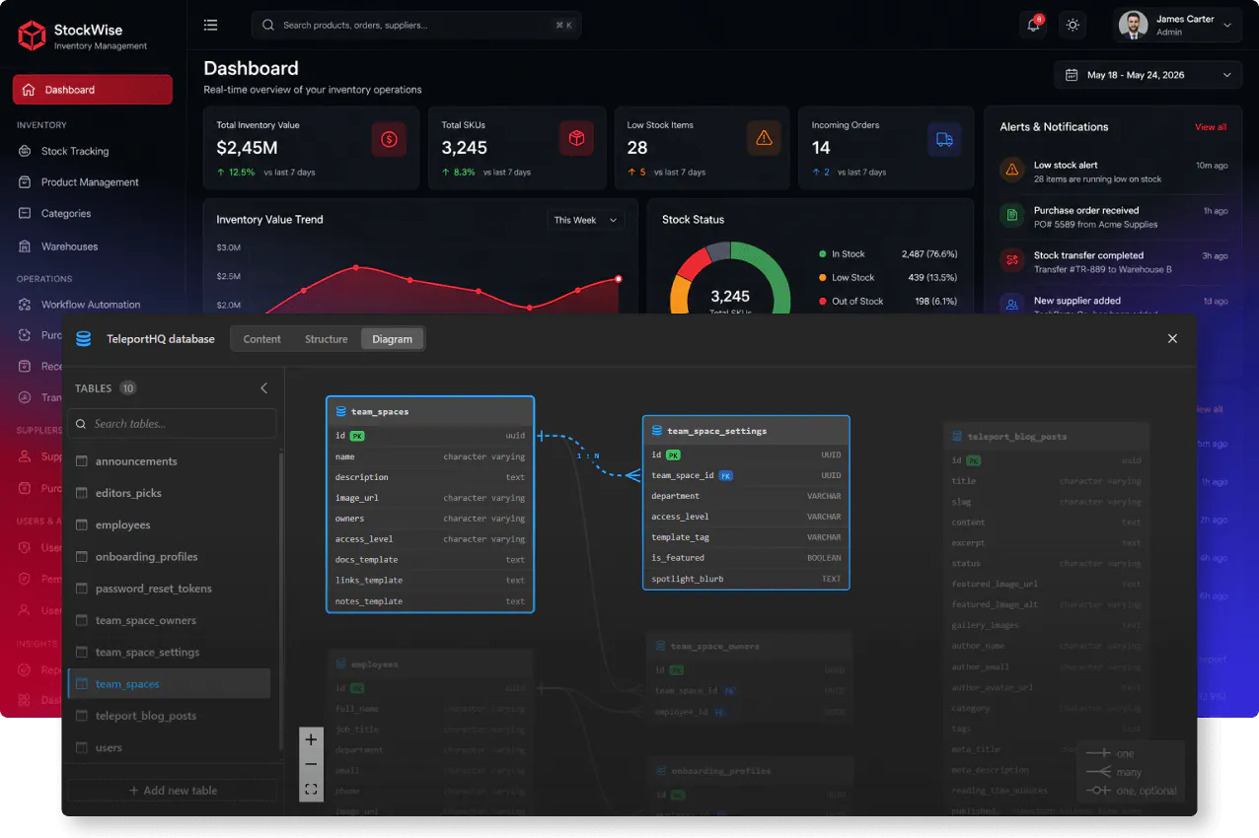Open the notifications bell
This screenshot has height=838, width=1259.
coord(1033,26)
